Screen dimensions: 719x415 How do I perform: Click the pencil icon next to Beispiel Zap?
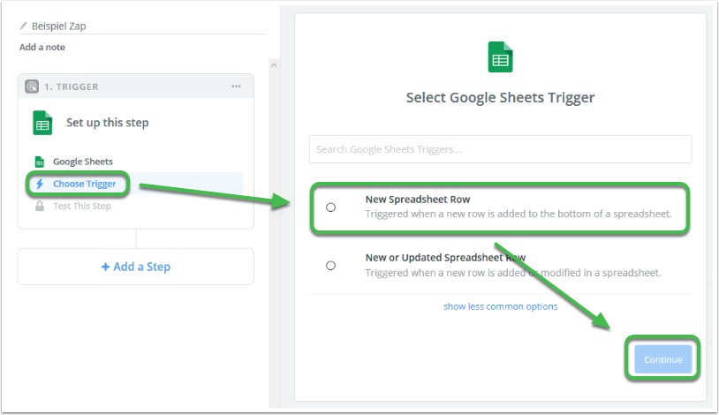click(x=23, y=26)
